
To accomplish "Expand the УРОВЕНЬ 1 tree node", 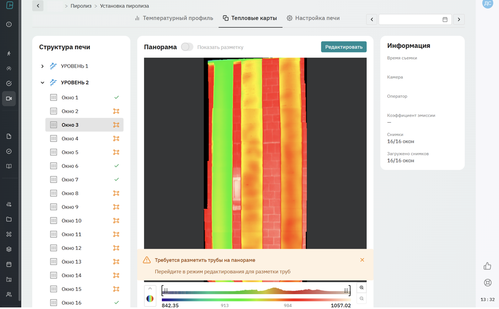I will 42,66.
